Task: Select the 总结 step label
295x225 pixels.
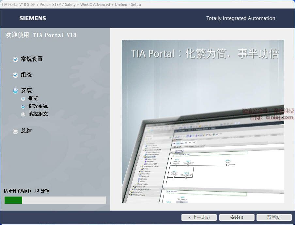Action: click(x=26, y=131)
